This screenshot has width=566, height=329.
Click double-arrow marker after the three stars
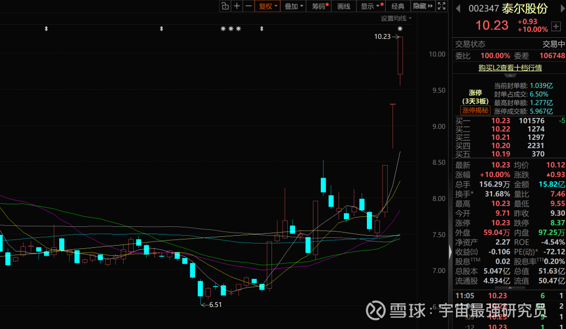click(x=262, y=28)
